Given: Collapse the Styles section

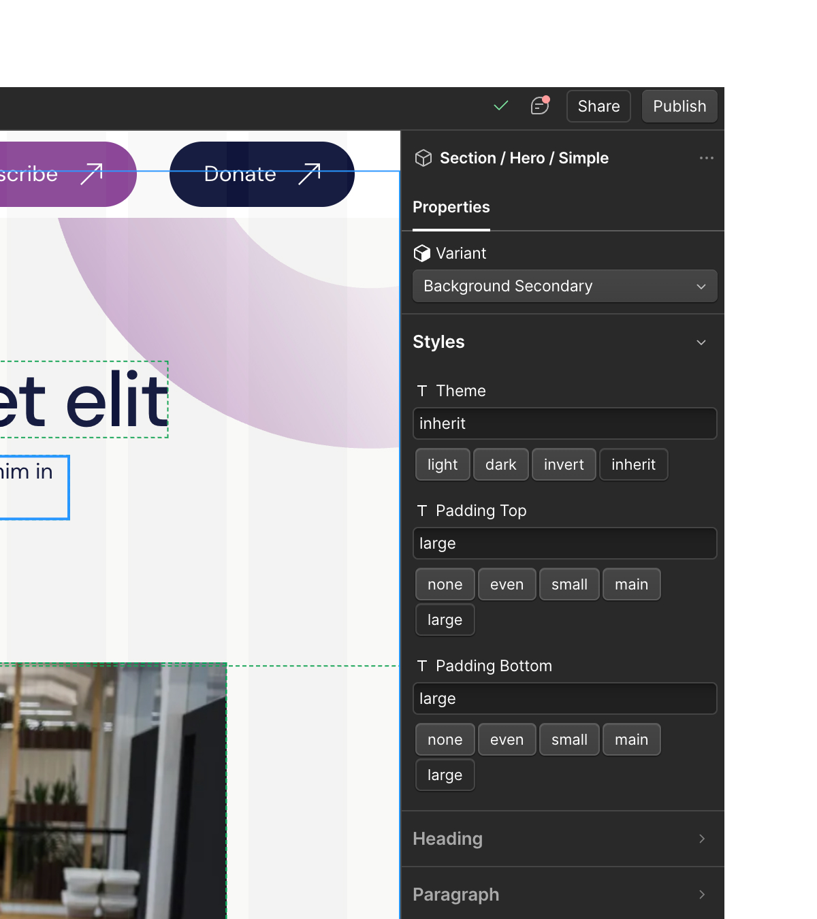Looking at the screenshot, I should click(562, 342).
